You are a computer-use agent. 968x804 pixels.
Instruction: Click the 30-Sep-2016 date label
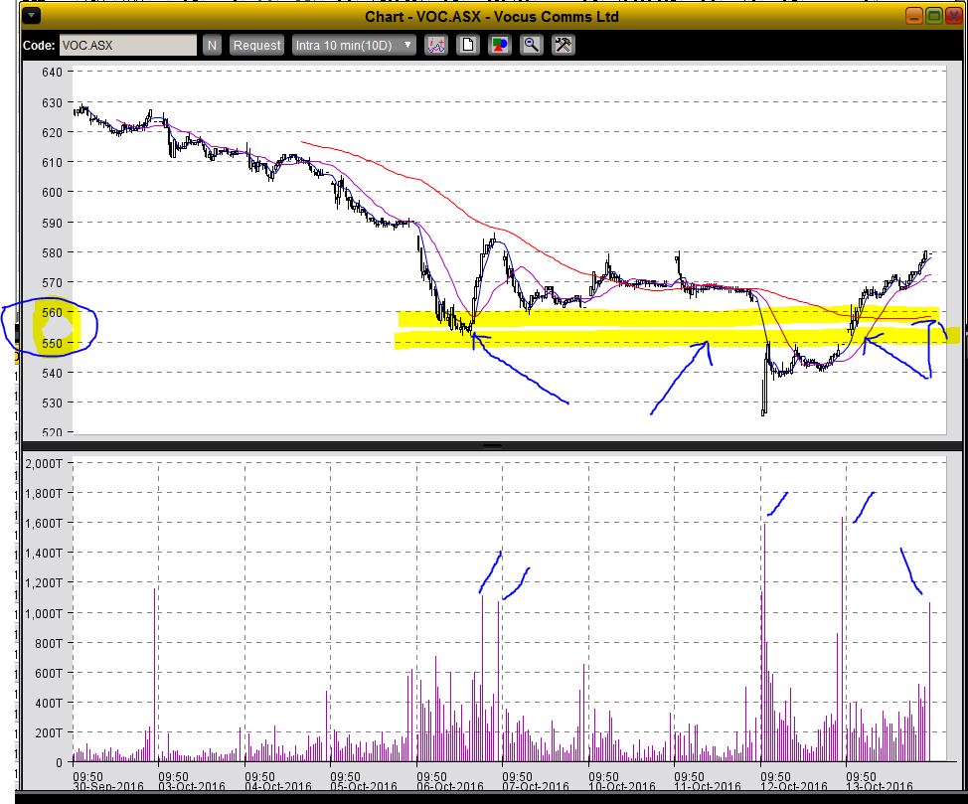[x=108, y=787]
